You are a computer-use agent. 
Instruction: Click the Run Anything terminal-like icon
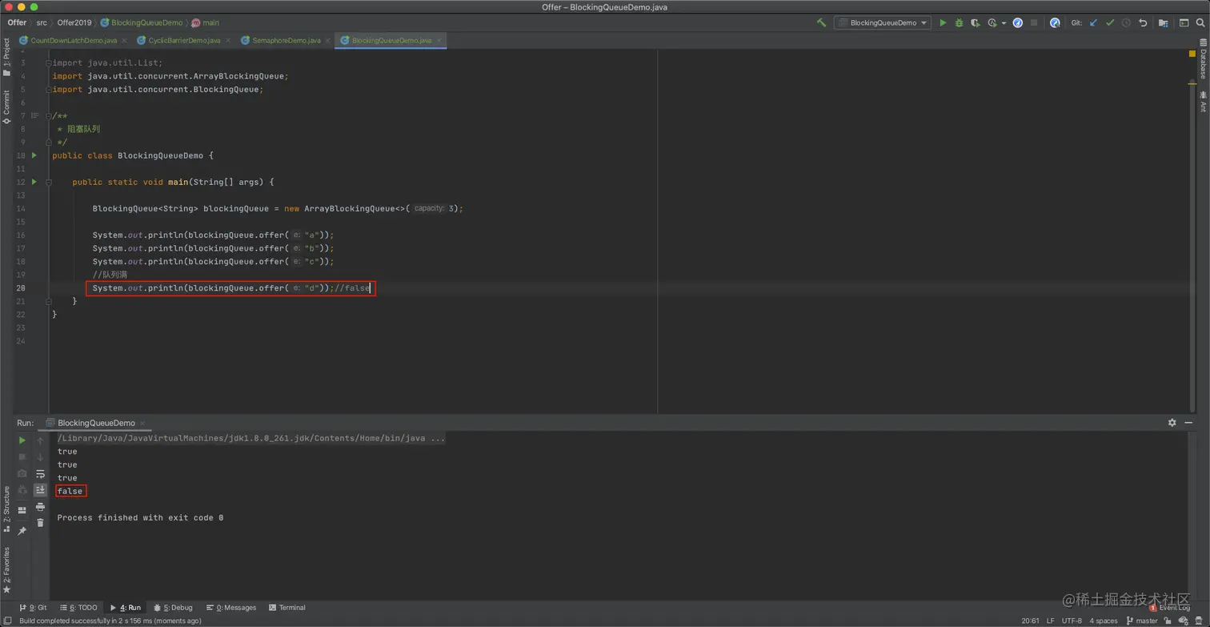click(x=1184, y=23)
